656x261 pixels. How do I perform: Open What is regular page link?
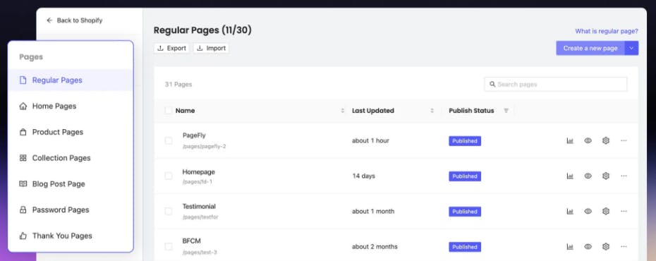[x=607, y=31]
